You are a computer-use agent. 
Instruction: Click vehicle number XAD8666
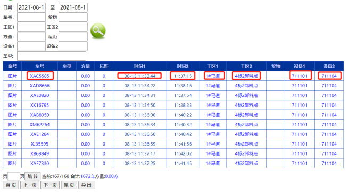pyautogui.click(x=40, y=86)
